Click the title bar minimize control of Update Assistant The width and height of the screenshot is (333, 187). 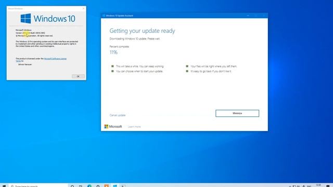tap(248, 16)
